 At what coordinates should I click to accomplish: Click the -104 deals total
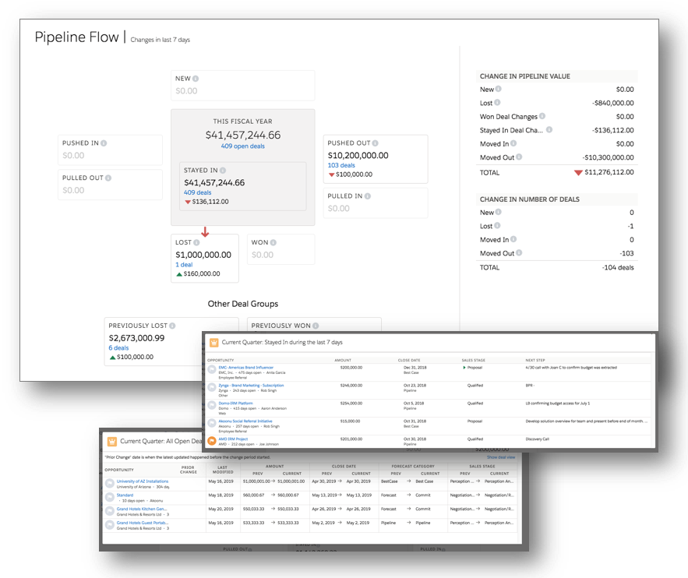point(618,267)
